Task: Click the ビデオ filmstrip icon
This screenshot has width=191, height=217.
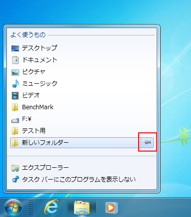Action: click(x=15, y=95)
